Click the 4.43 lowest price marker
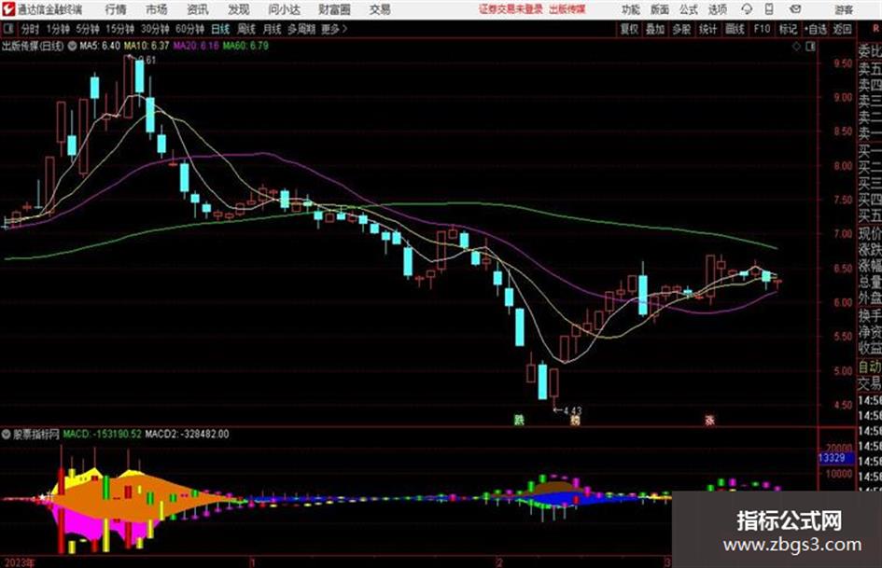 coord(567,410)
